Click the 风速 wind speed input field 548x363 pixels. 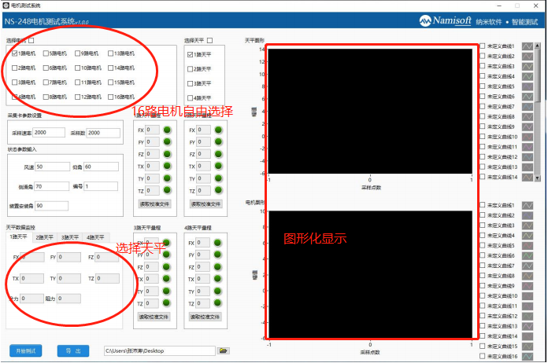pos(51,167)
